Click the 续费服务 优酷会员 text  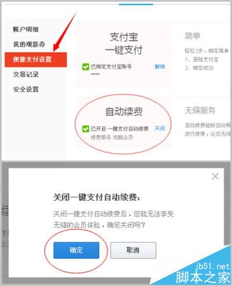[x=112, y=137]
